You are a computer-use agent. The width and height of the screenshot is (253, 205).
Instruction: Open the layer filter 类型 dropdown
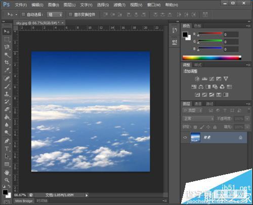click(x=192, y=110)
